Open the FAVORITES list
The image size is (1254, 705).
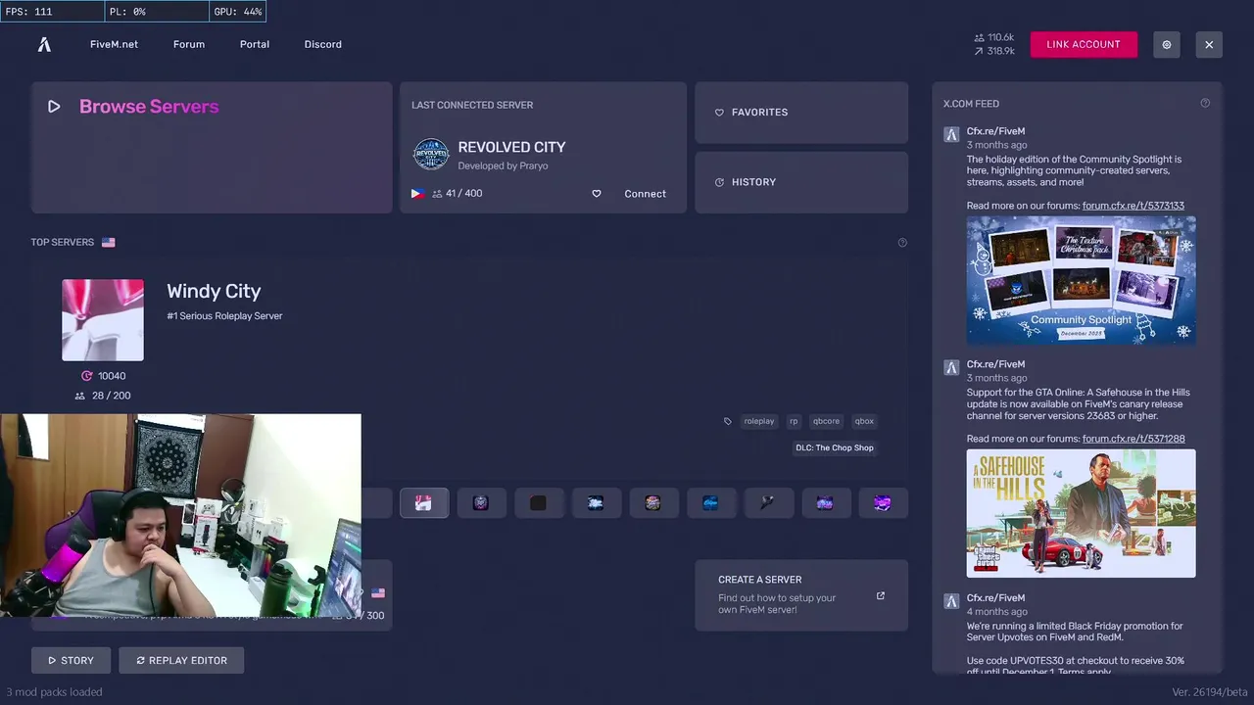[x=801, y=113]
